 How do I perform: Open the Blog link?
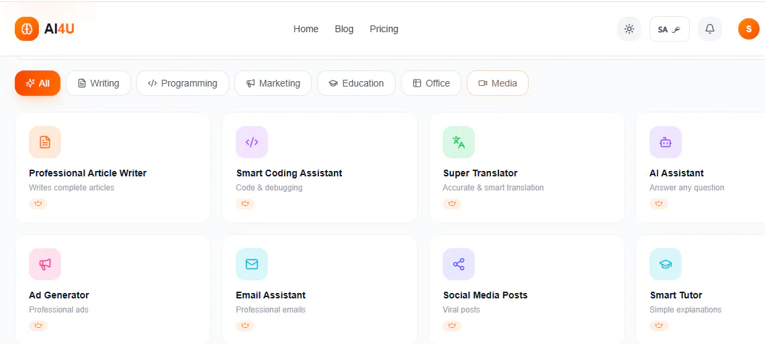[344, 30]
